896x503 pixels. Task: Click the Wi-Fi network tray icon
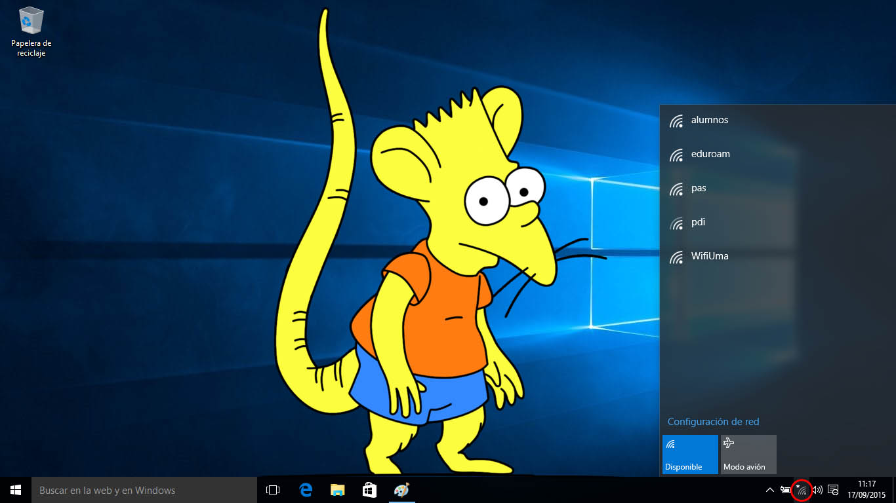tap(802, 490)
